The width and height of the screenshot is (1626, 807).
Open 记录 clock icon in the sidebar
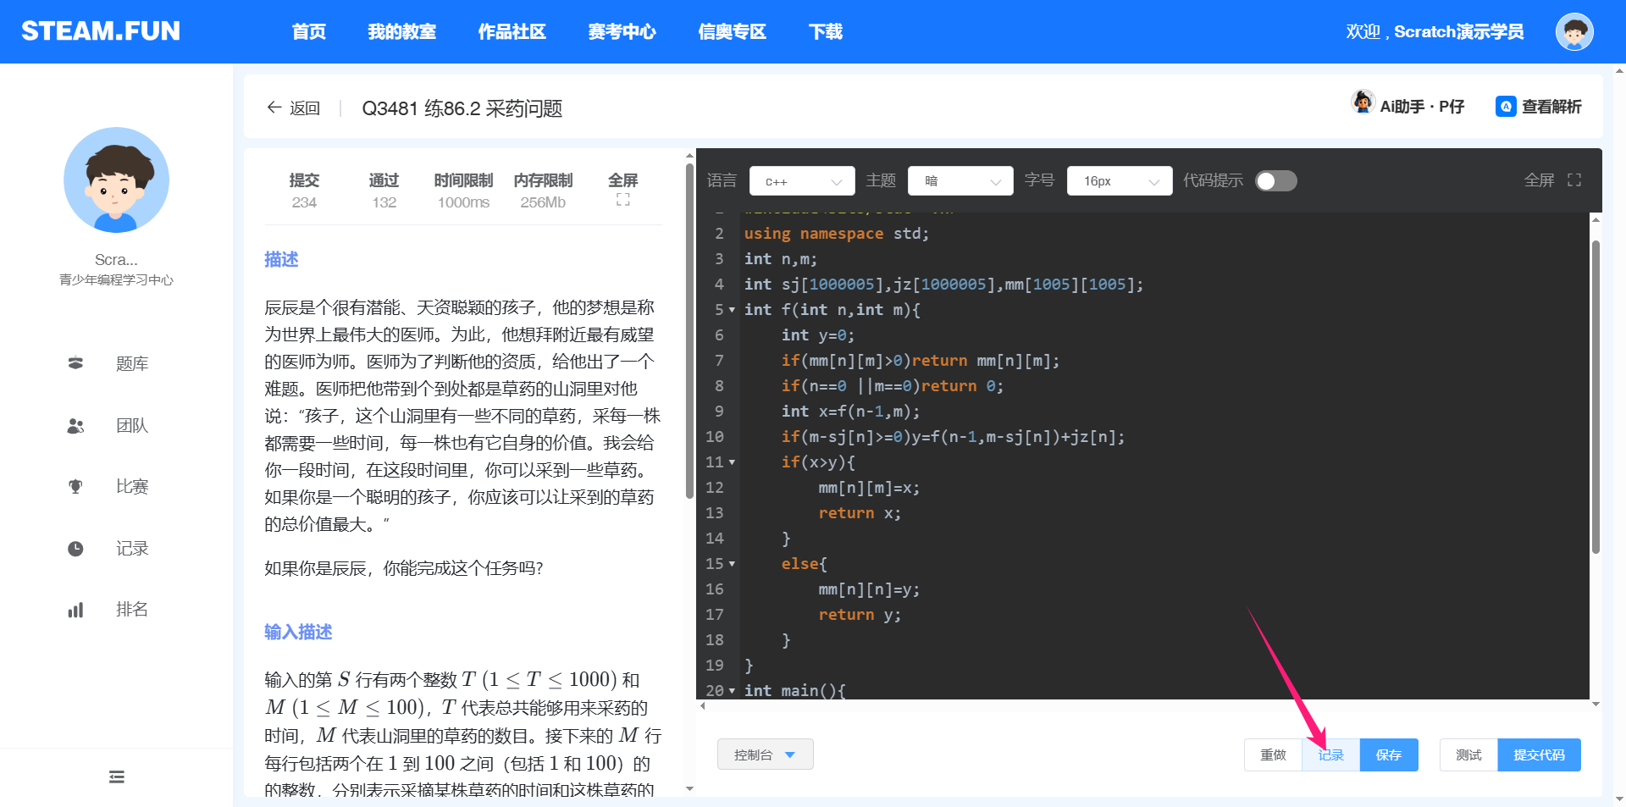75,549
